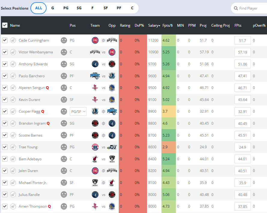The image size is (267, 213).
Task: Click the padlock icon next to Trae Young
Action: pyautogui.click(x=13, y=147)
